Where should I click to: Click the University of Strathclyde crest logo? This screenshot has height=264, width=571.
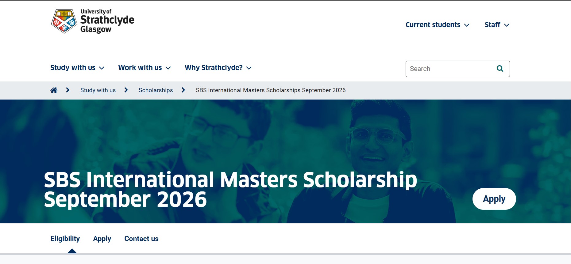pos(64,21)
